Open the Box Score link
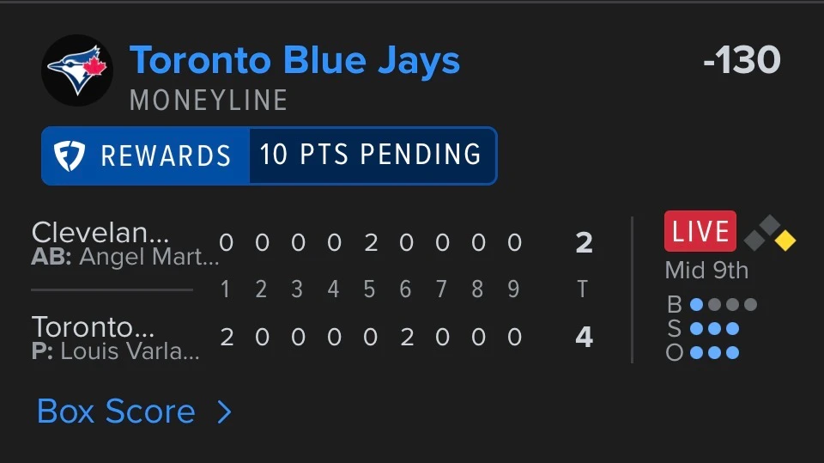Image resolution: width=824 pixels, height=463 pixels. click(x=116, y=411)
